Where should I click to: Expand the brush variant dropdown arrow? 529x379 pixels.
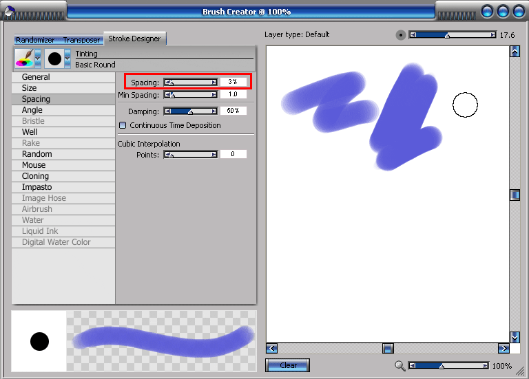[68, 58]
